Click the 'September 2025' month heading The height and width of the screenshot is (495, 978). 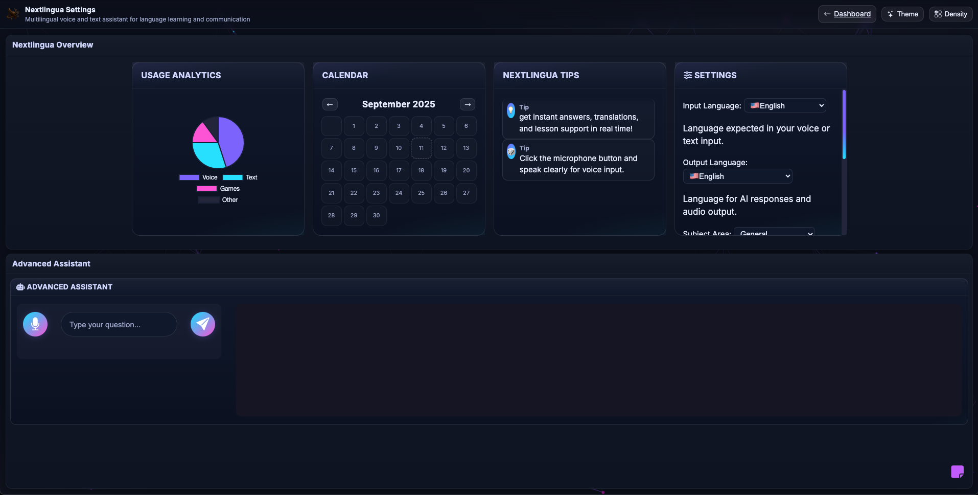tap(399, 104)
